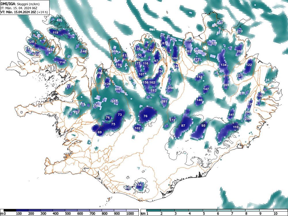Click the visibility value 146
This screenshot has height=216, width=288.
tap(84, 51)
